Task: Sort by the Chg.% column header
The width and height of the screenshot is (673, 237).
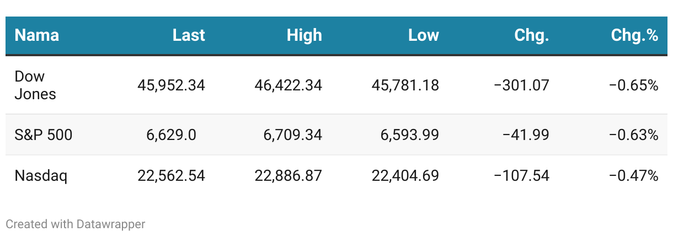Action: (x=634, y=36)
